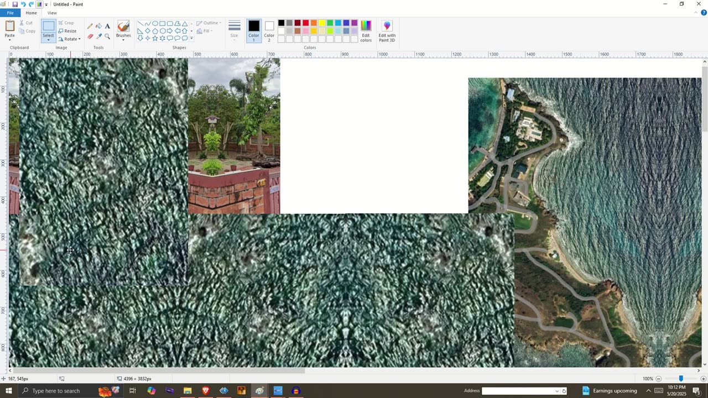Choose the Line shape

tap(140, 24)
